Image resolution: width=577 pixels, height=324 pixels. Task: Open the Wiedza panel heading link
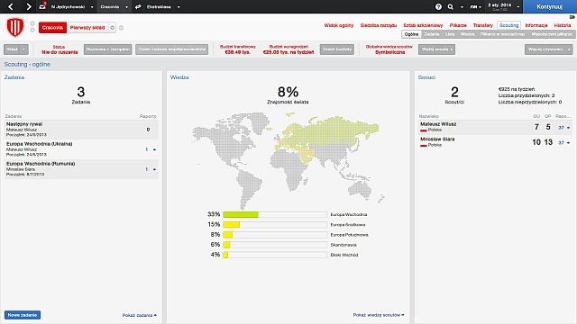click(179, 77)
